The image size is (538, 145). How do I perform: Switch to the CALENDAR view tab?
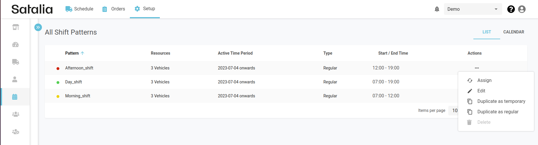(x=514, y=32)
